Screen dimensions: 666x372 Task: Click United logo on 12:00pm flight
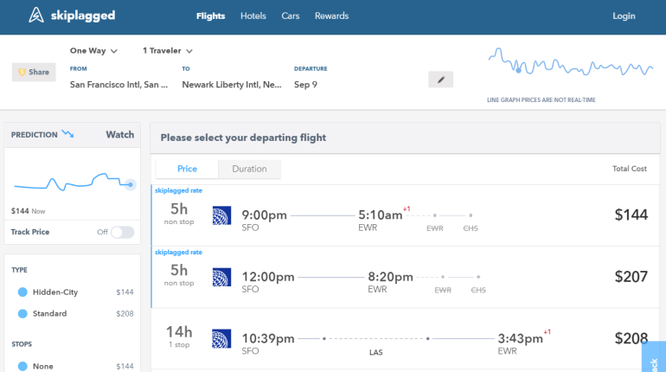pyautogui.click(x=221, y=277)
